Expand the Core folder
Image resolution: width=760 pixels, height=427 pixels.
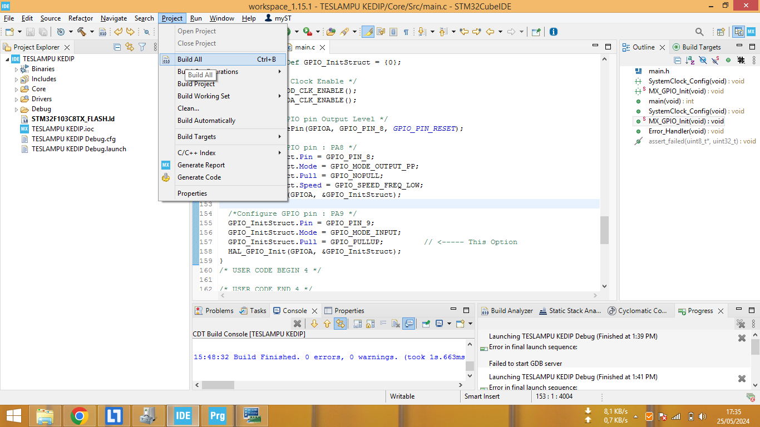point(16,89)
